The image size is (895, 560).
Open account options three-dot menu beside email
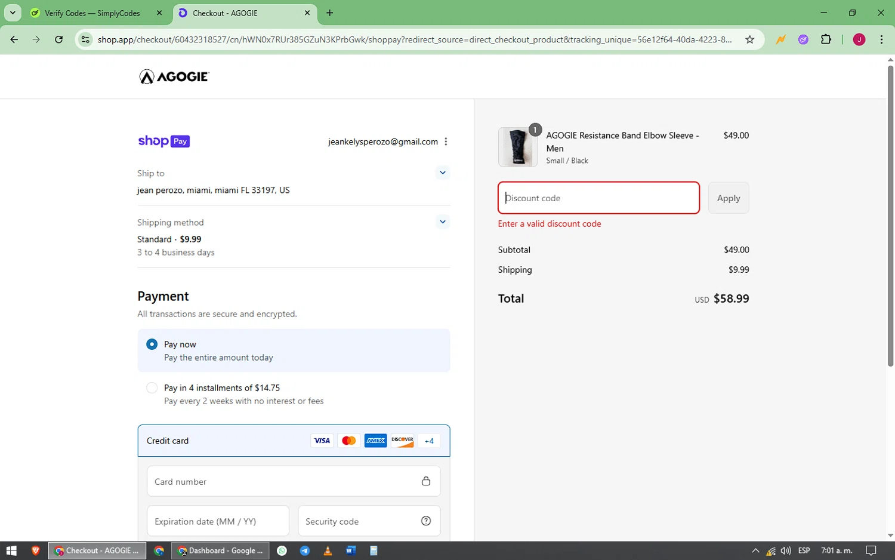point(446,141)
